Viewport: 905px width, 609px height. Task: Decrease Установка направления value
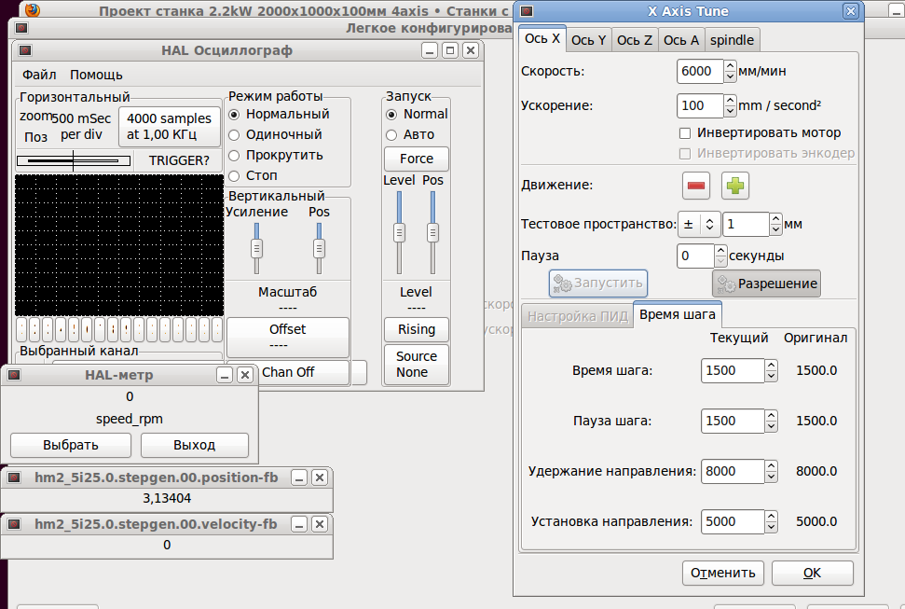(x=771, y=527)
